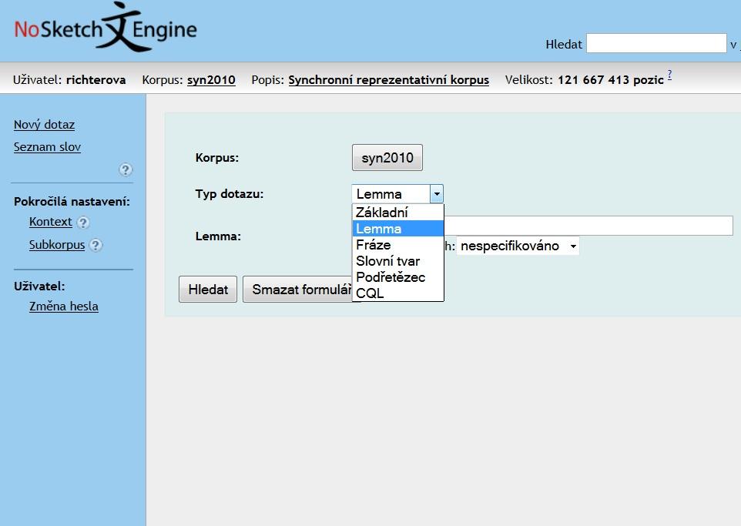Focus the Lemma text input field
Viewport: 741px width, 526px height.
[588, 226]
